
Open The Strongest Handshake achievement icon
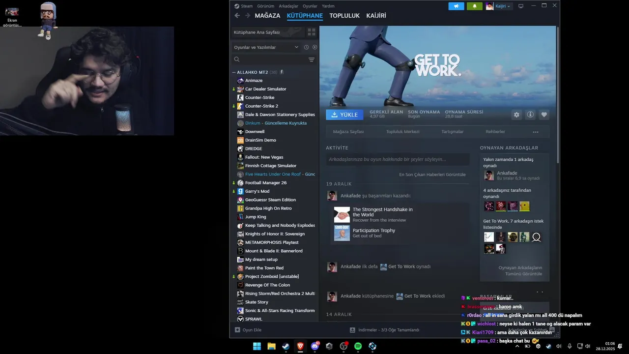342,214
